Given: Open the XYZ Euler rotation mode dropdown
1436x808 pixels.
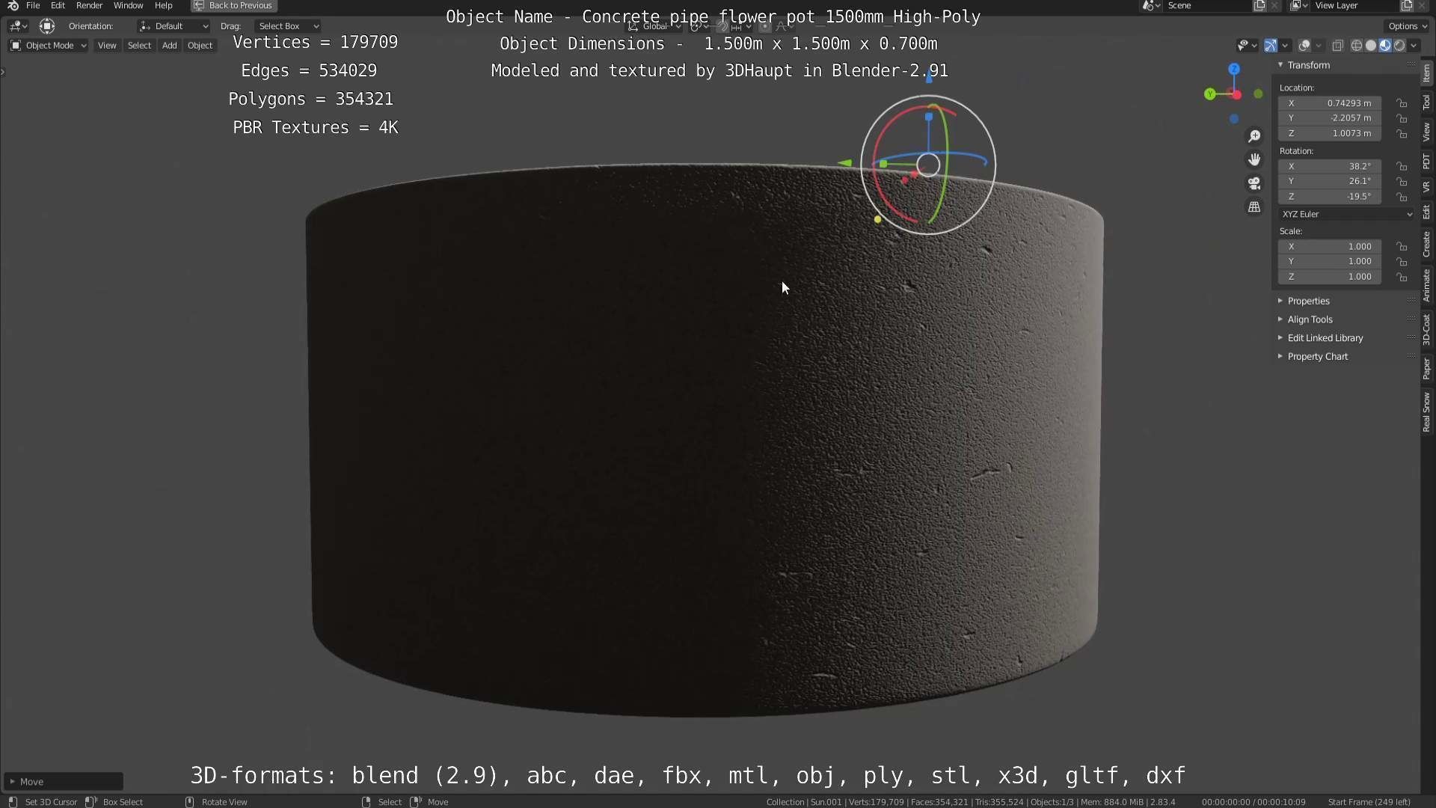Looking at the screenshot, I should tap(1346, 214).
